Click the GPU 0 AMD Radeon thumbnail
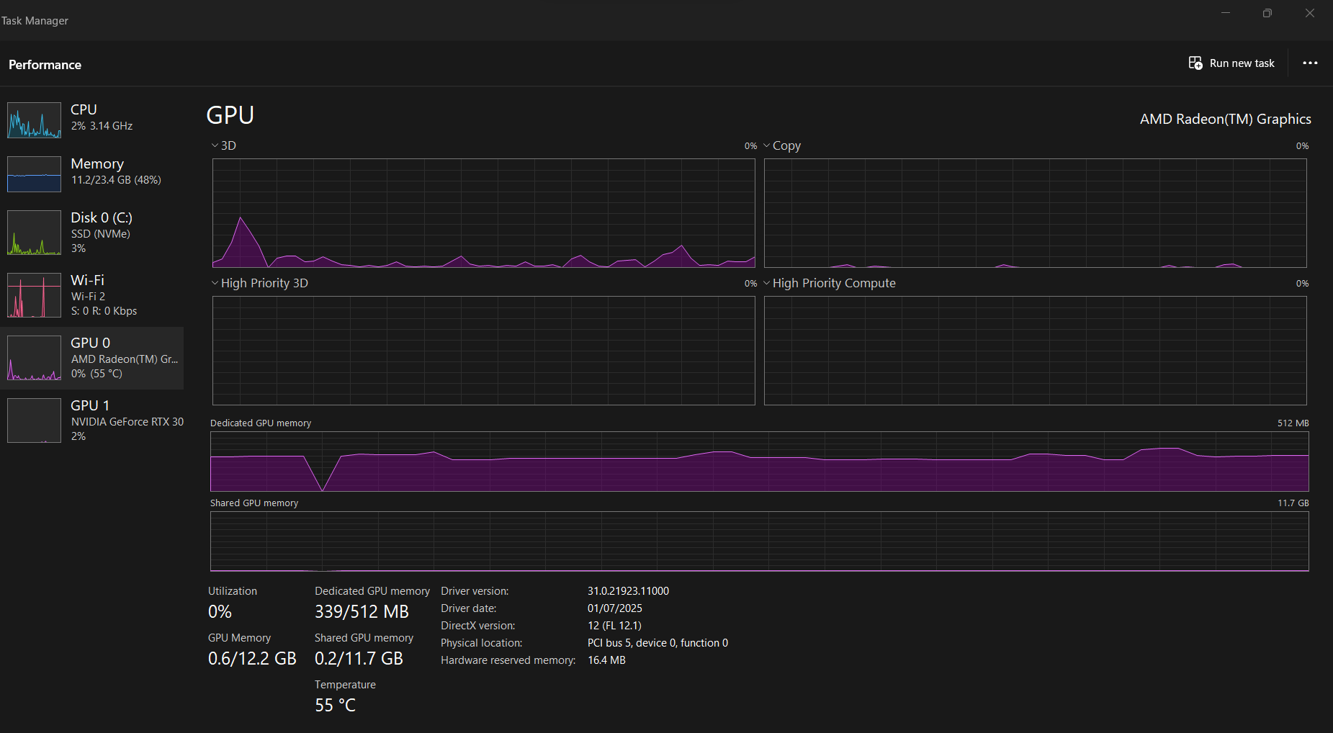Screen dimensions: 1333x733 pyautogui.click(x=34, y=358)
